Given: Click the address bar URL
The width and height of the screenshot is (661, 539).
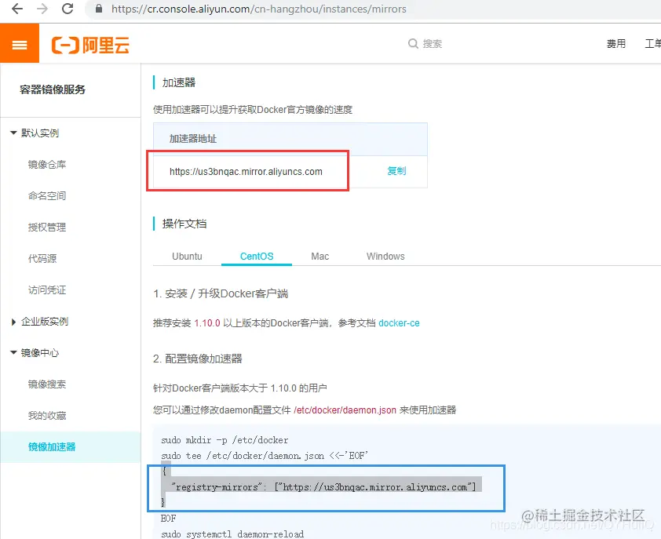Looking at the screenshot, I should [259, 9].
